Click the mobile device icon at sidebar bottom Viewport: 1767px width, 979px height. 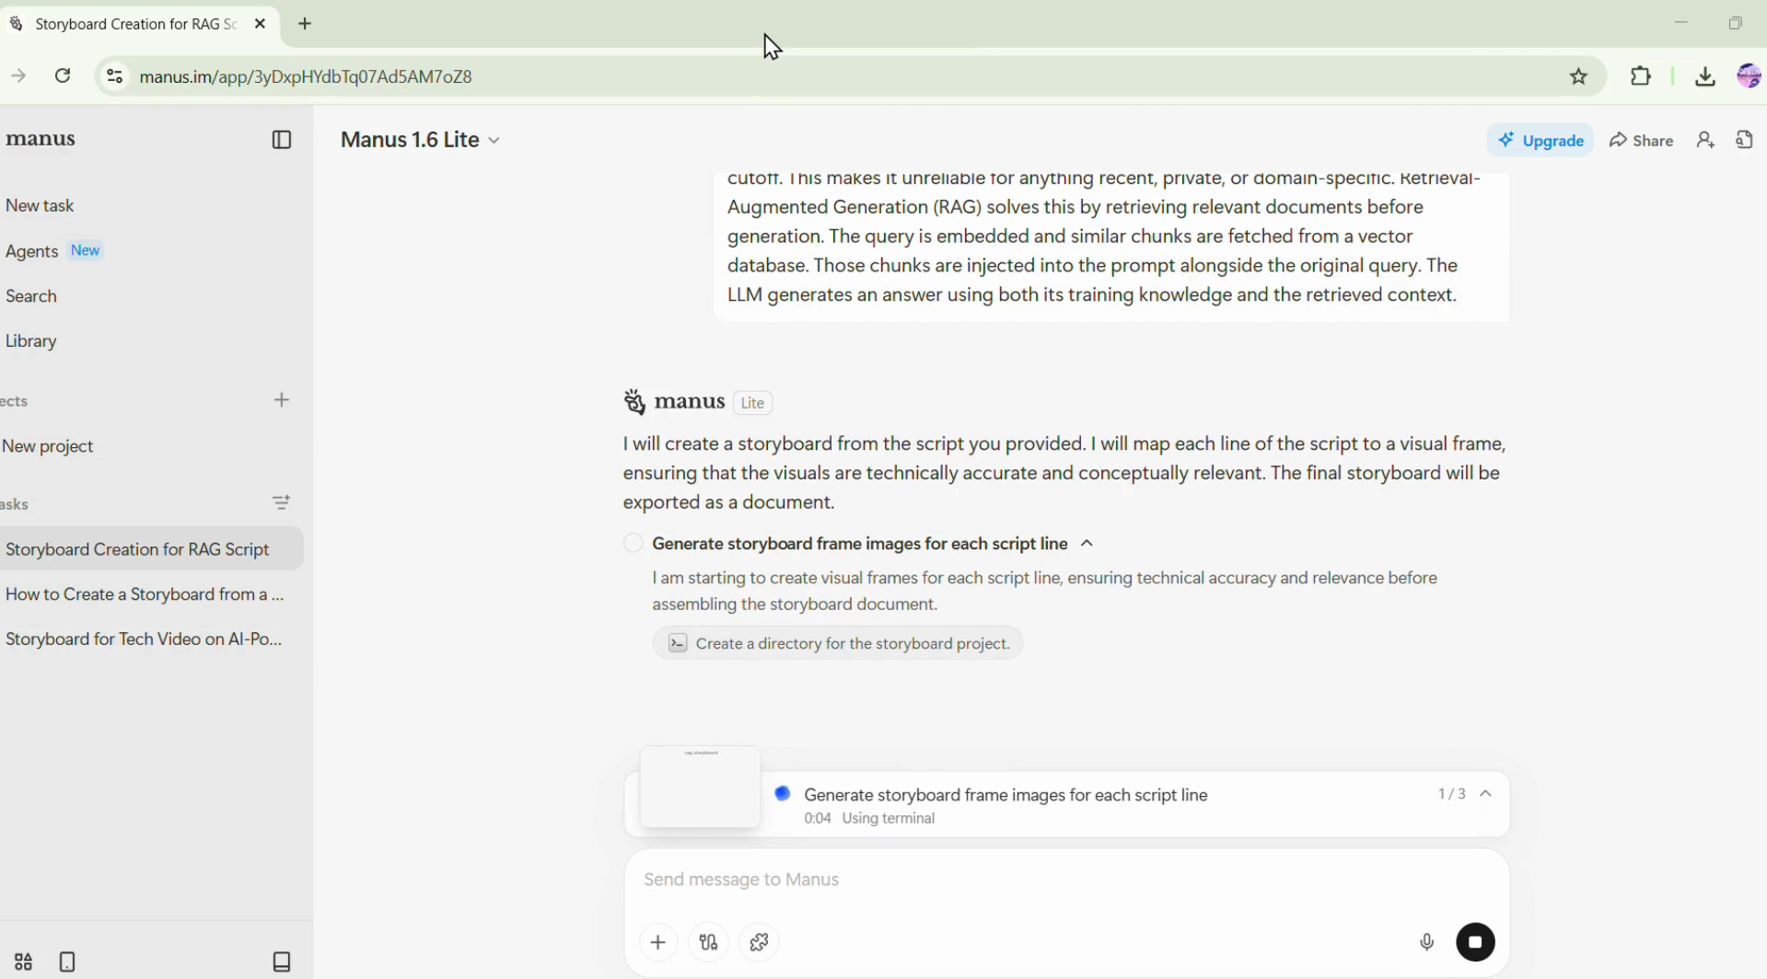coord(67,962)
